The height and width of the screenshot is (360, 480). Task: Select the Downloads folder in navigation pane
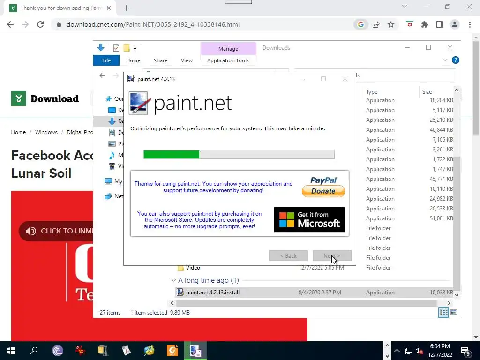[112, 121]
